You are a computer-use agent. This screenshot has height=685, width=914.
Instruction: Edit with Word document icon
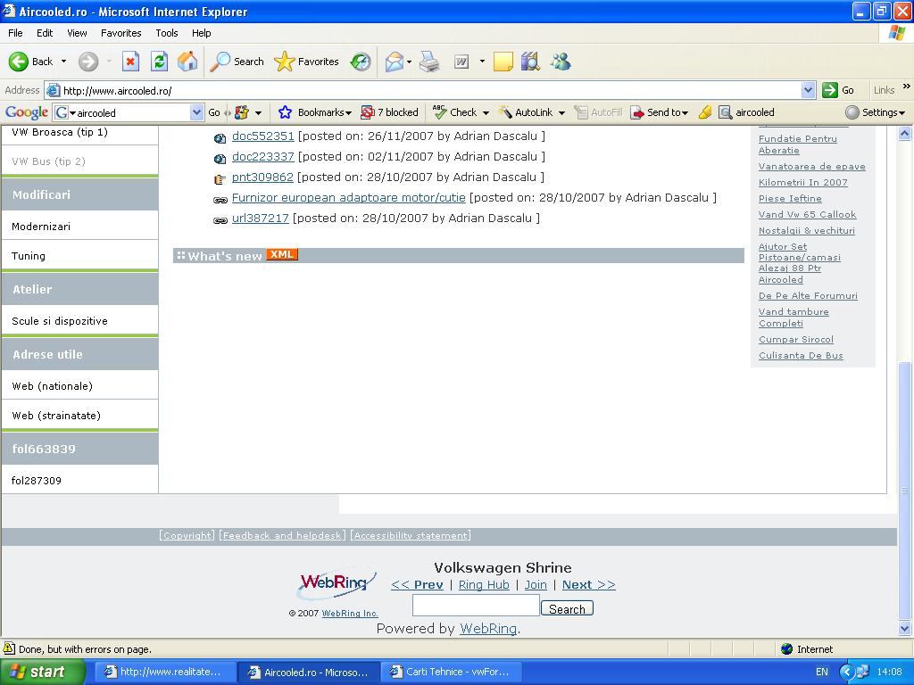(x=461, y=62)
